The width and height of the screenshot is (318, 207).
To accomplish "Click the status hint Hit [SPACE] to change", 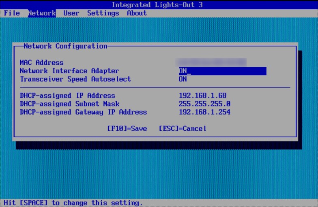I will pos(73,203).
